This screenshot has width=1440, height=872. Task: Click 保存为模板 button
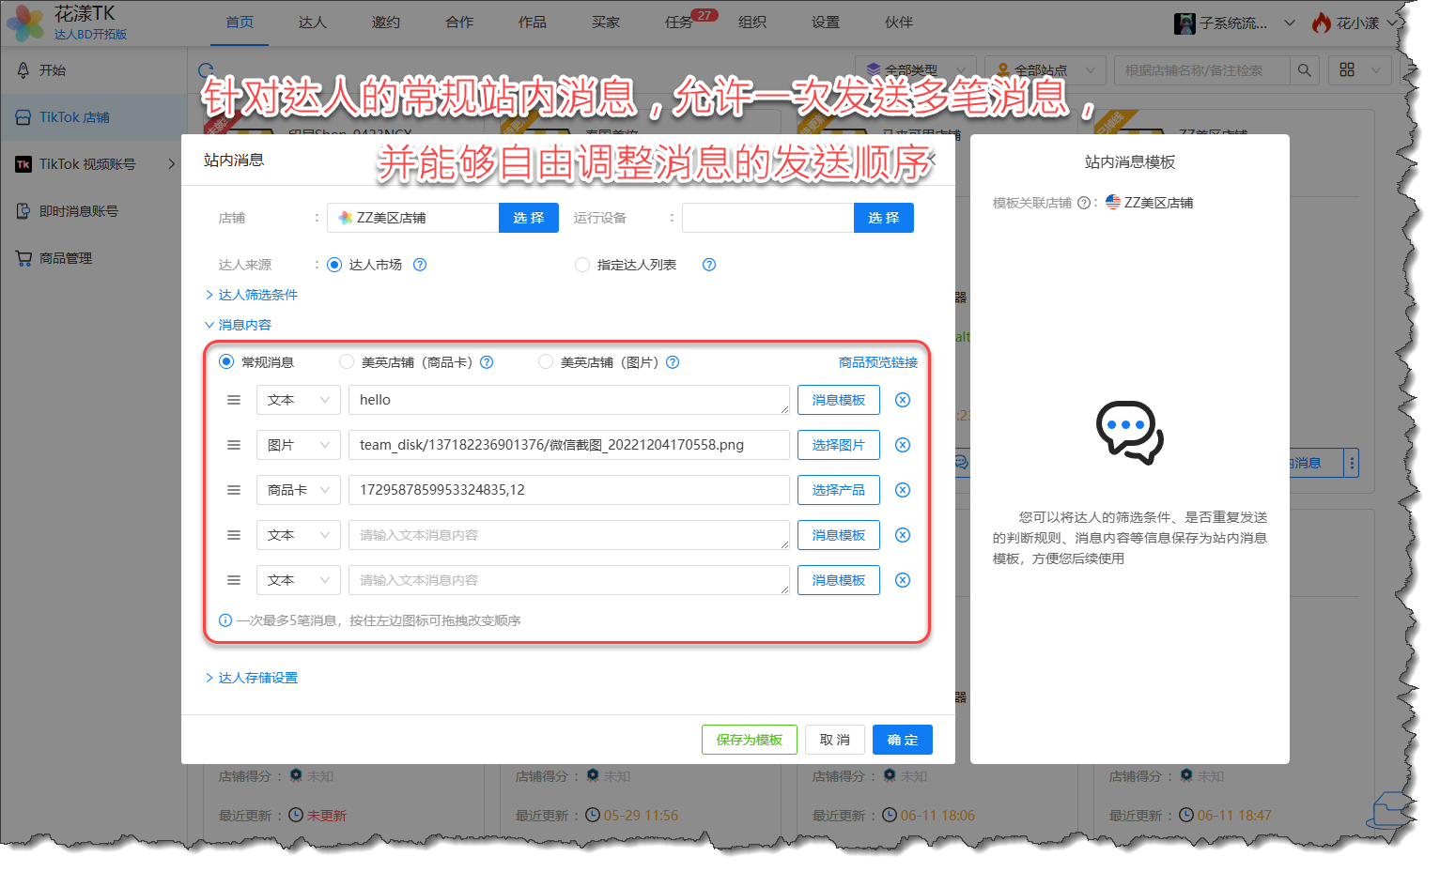pos(749,740)
